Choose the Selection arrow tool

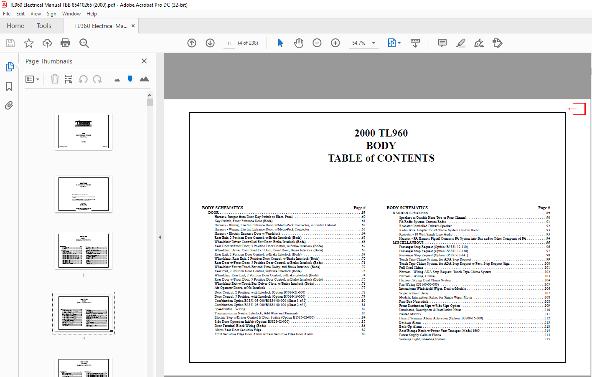[280, 43]
